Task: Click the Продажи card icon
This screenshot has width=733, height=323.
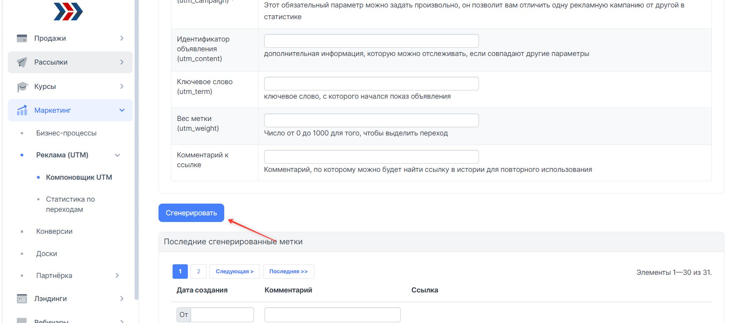Action: 22,38
